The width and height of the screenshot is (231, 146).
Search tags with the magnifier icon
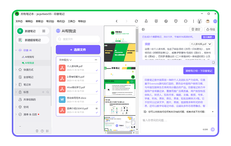click(48, 92)
